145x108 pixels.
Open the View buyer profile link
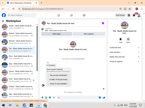(79, 59)
